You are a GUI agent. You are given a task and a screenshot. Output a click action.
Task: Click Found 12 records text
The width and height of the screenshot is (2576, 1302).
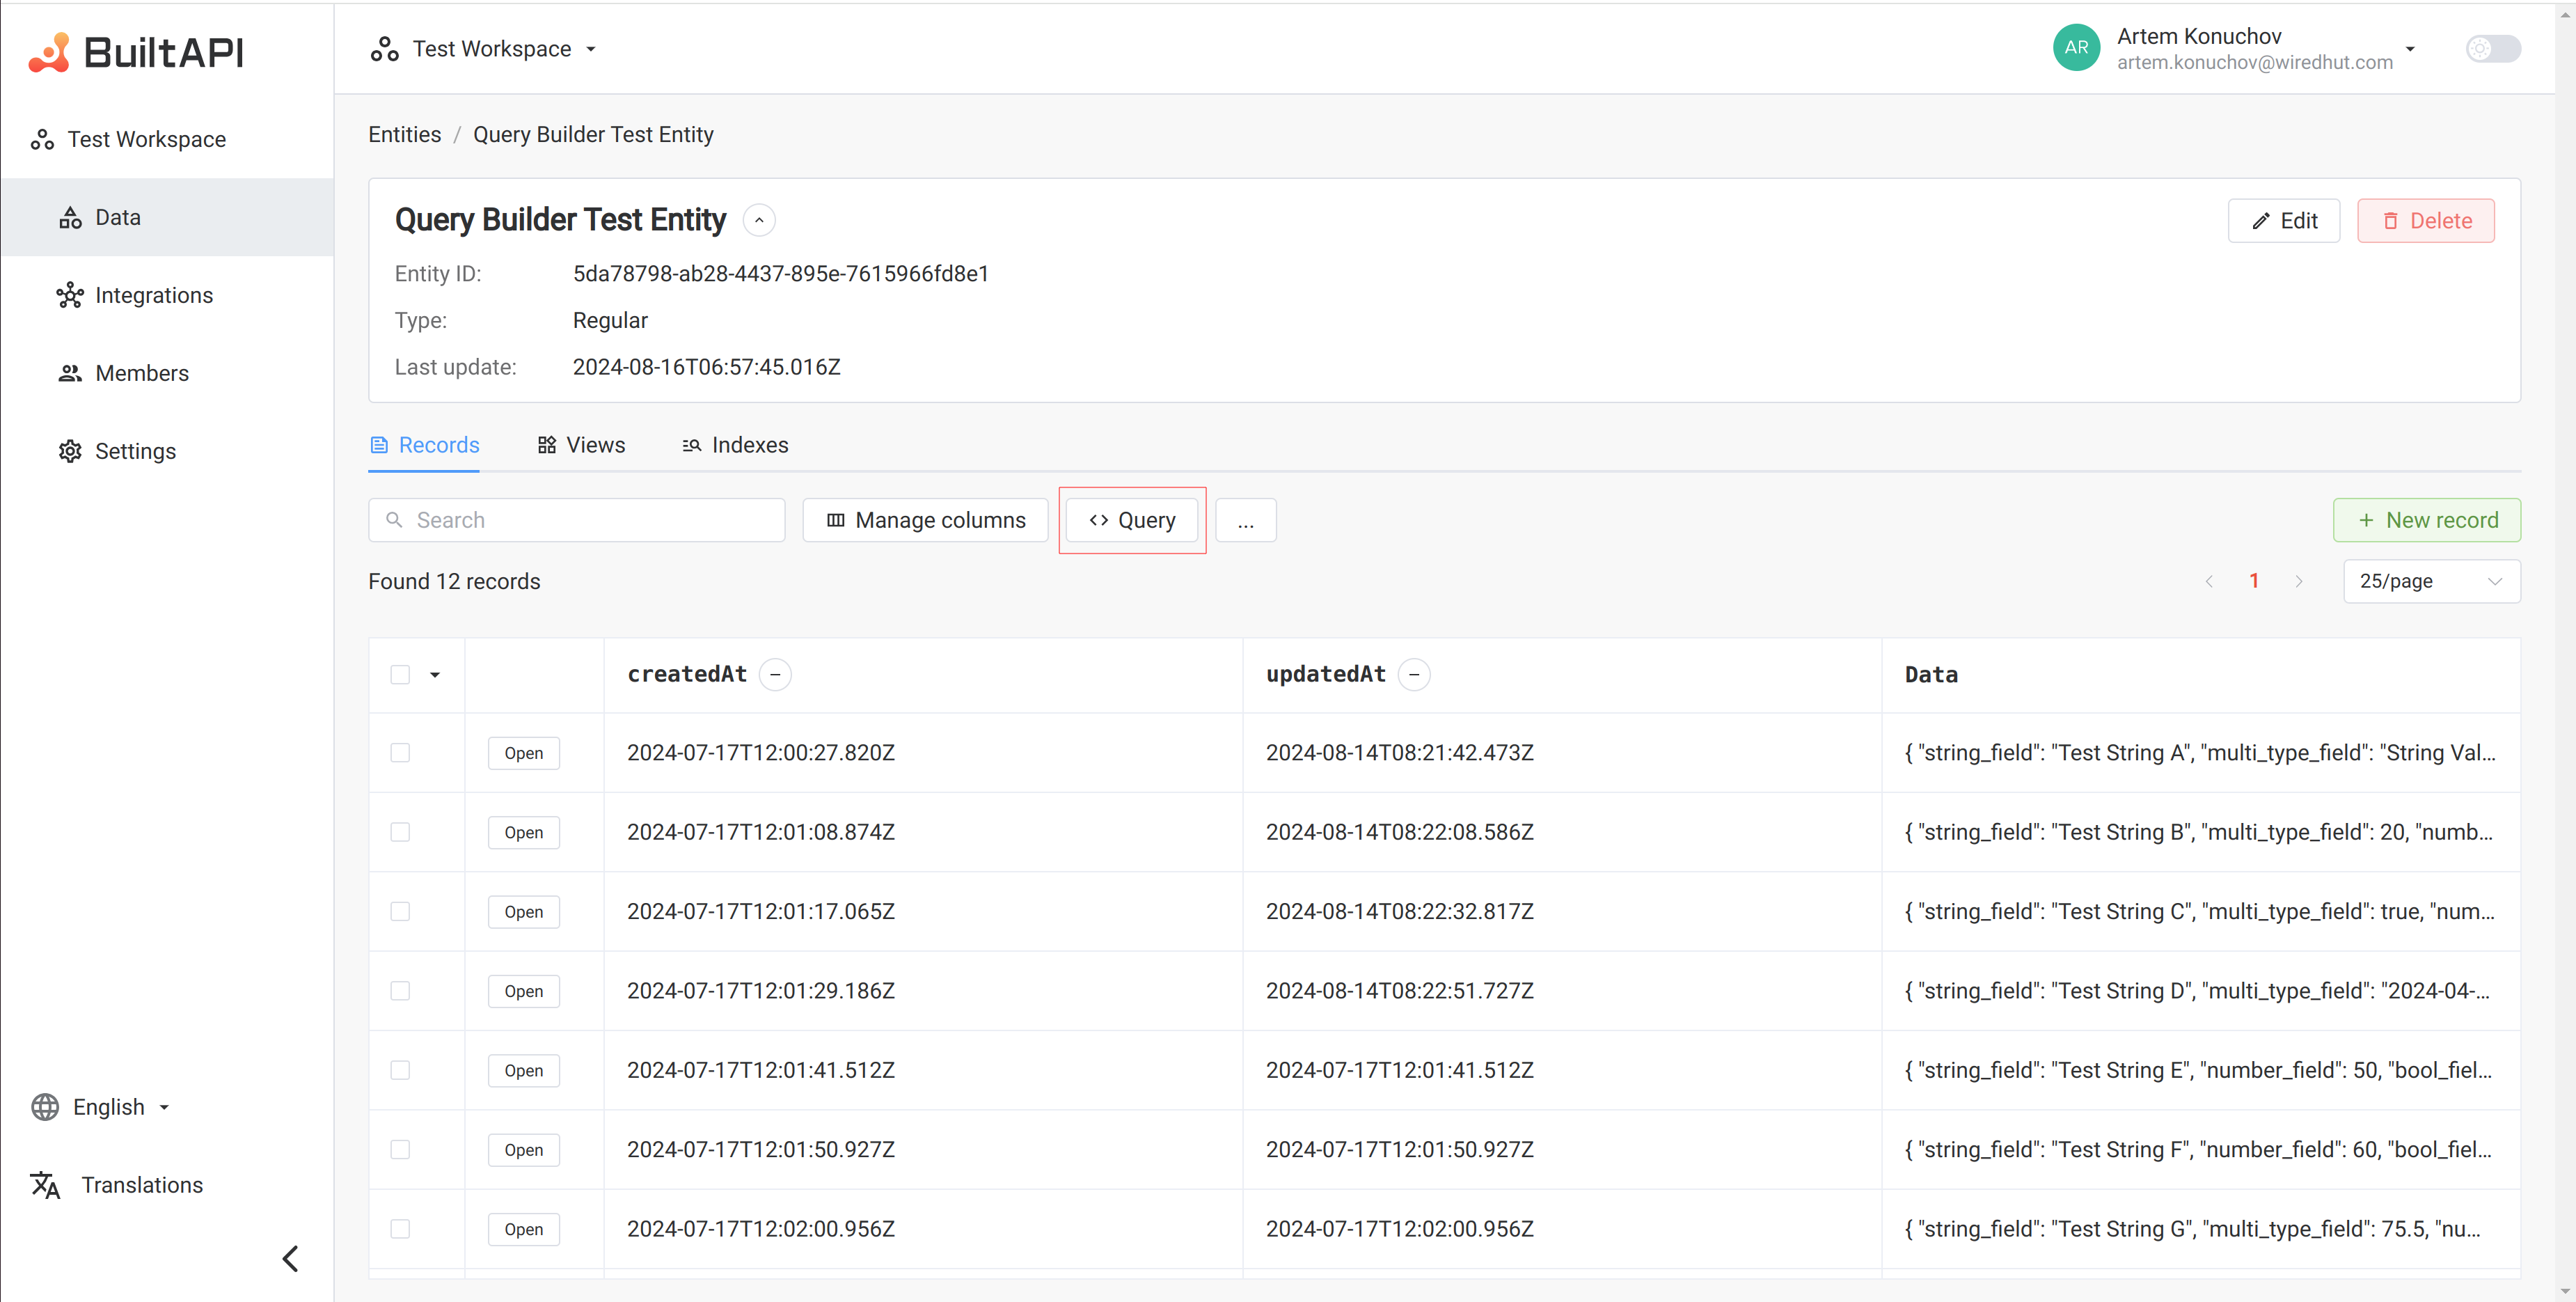click(x=454, y=581)
